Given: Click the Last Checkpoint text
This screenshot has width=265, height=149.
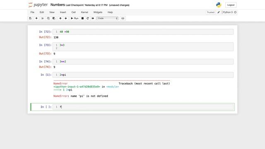Looking at the screenshot, I should (87, 5).
